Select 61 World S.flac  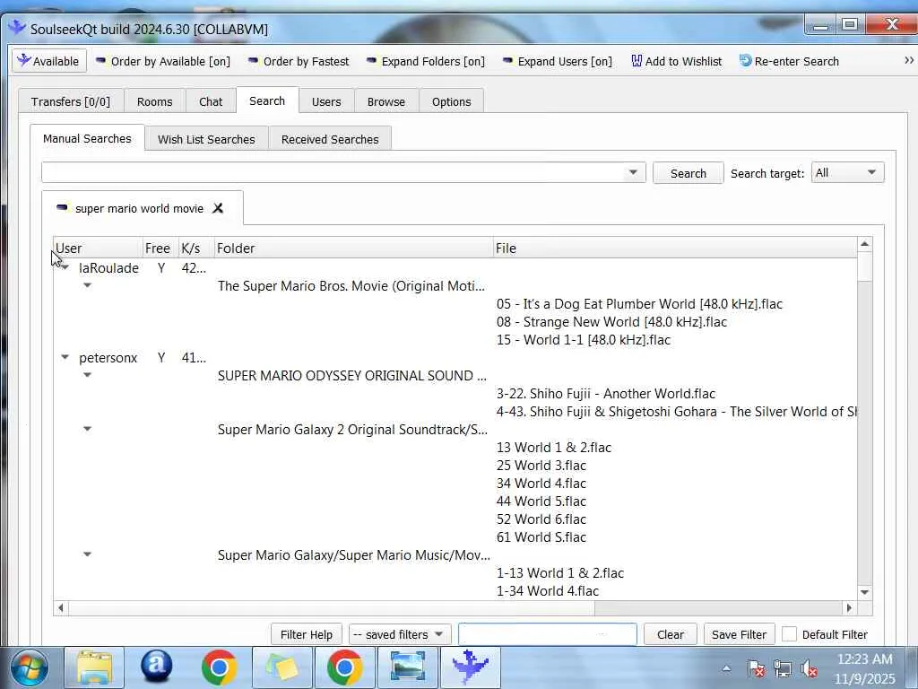pyautogui.click(x=541, y=537)
